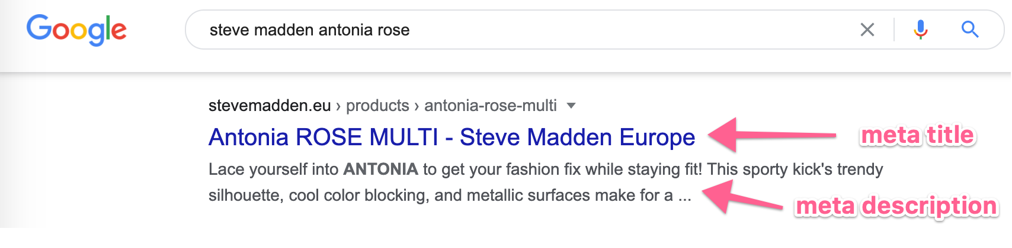Click the pink meta description label
Viewport: 1012px width, 248px height.
(x=896, y=206)
